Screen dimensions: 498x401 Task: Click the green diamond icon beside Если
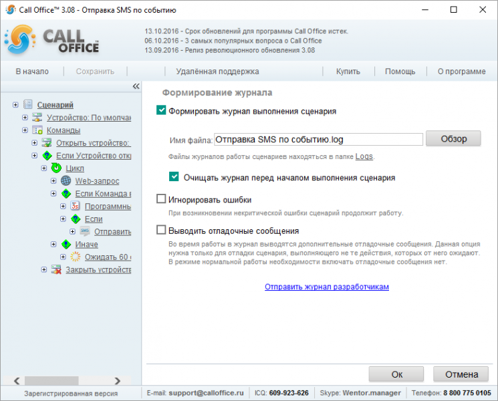(76, 219)
